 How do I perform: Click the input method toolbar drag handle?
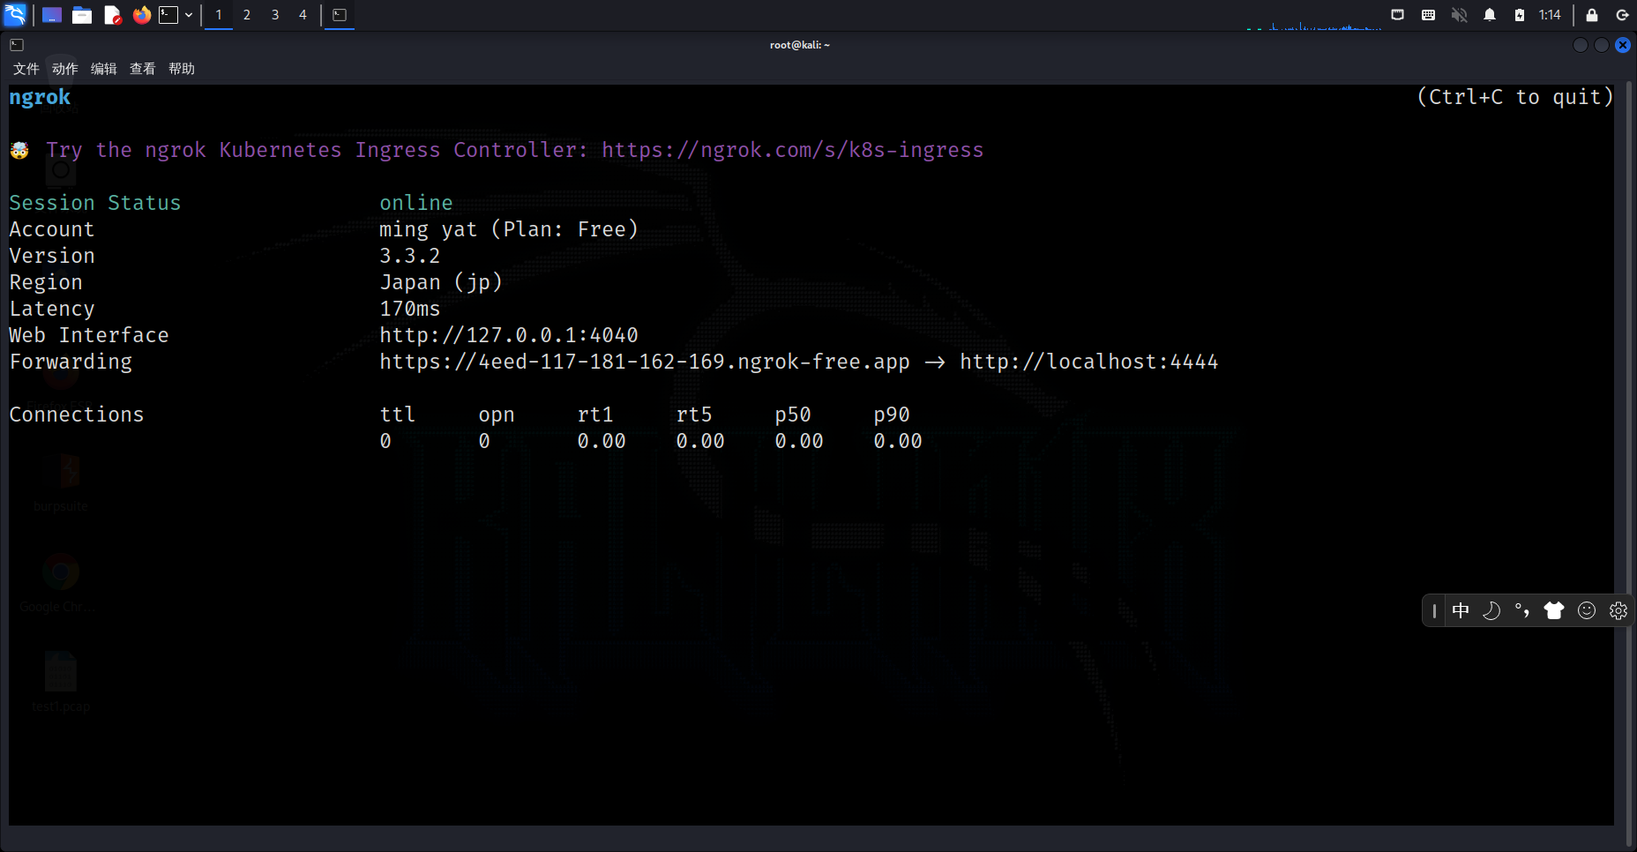(1434, 610)
